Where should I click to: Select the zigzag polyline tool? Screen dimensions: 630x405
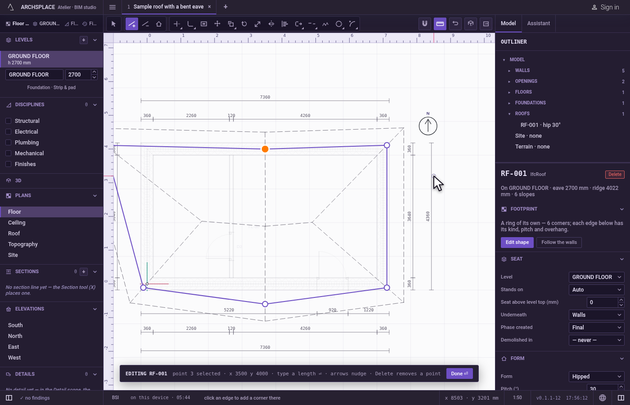coord(325,24)
